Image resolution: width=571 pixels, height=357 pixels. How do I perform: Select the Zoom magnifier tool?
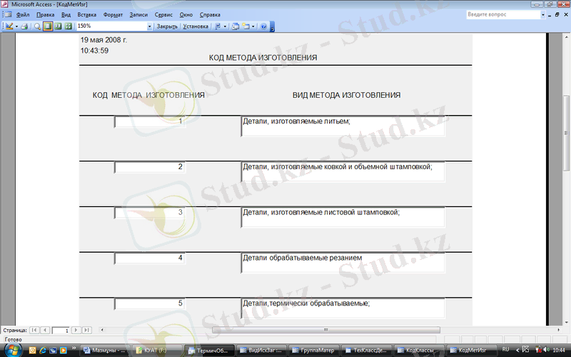(37, 26)
